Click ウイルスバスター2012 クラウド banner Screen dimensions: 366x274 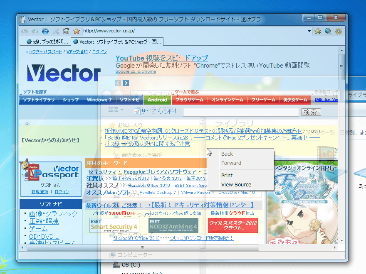click(x=233, y=225)
